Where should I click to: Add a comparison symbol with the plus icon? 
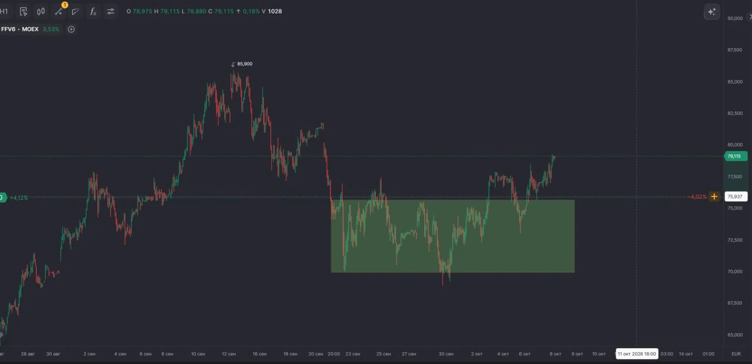[x=71, y=29]
